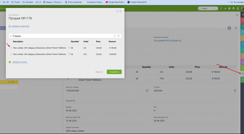Viewport: 244px width, 134px height.
Task: Click the person figure icon in the top bar
Action: [225, 8]
